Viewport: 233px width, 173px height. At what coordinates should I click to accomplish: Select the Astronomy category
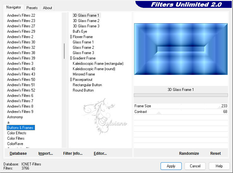[x=15, y=117]
